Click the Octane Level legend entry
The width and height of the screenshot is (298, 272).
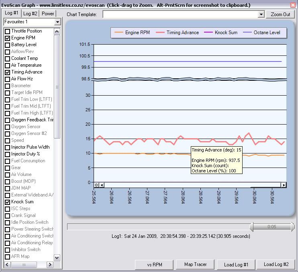point(261,33)
